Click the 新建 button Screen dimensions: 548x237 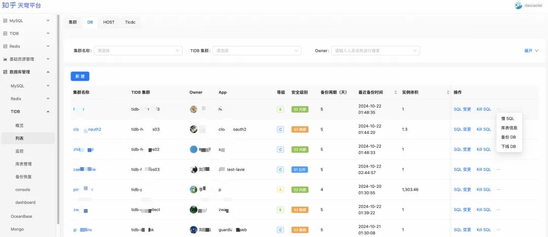(x=80, y=76)
